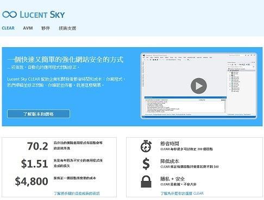Click the $4,800 statistic figure
The width and height of the screenshot is (264, 200).
click(32, 181)
